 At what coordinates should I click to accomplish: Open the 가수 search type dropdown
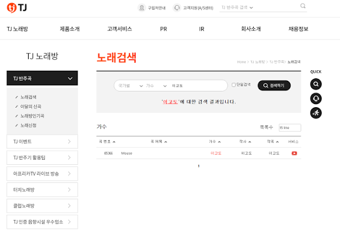click(x=156, y=86)
